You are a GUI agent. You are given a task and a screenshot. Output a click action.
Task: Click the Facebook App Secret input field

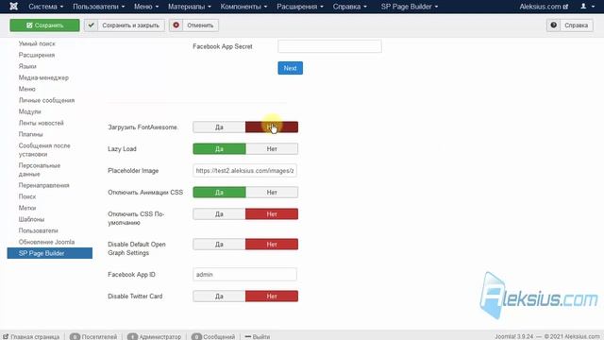(x=329, y=46)
